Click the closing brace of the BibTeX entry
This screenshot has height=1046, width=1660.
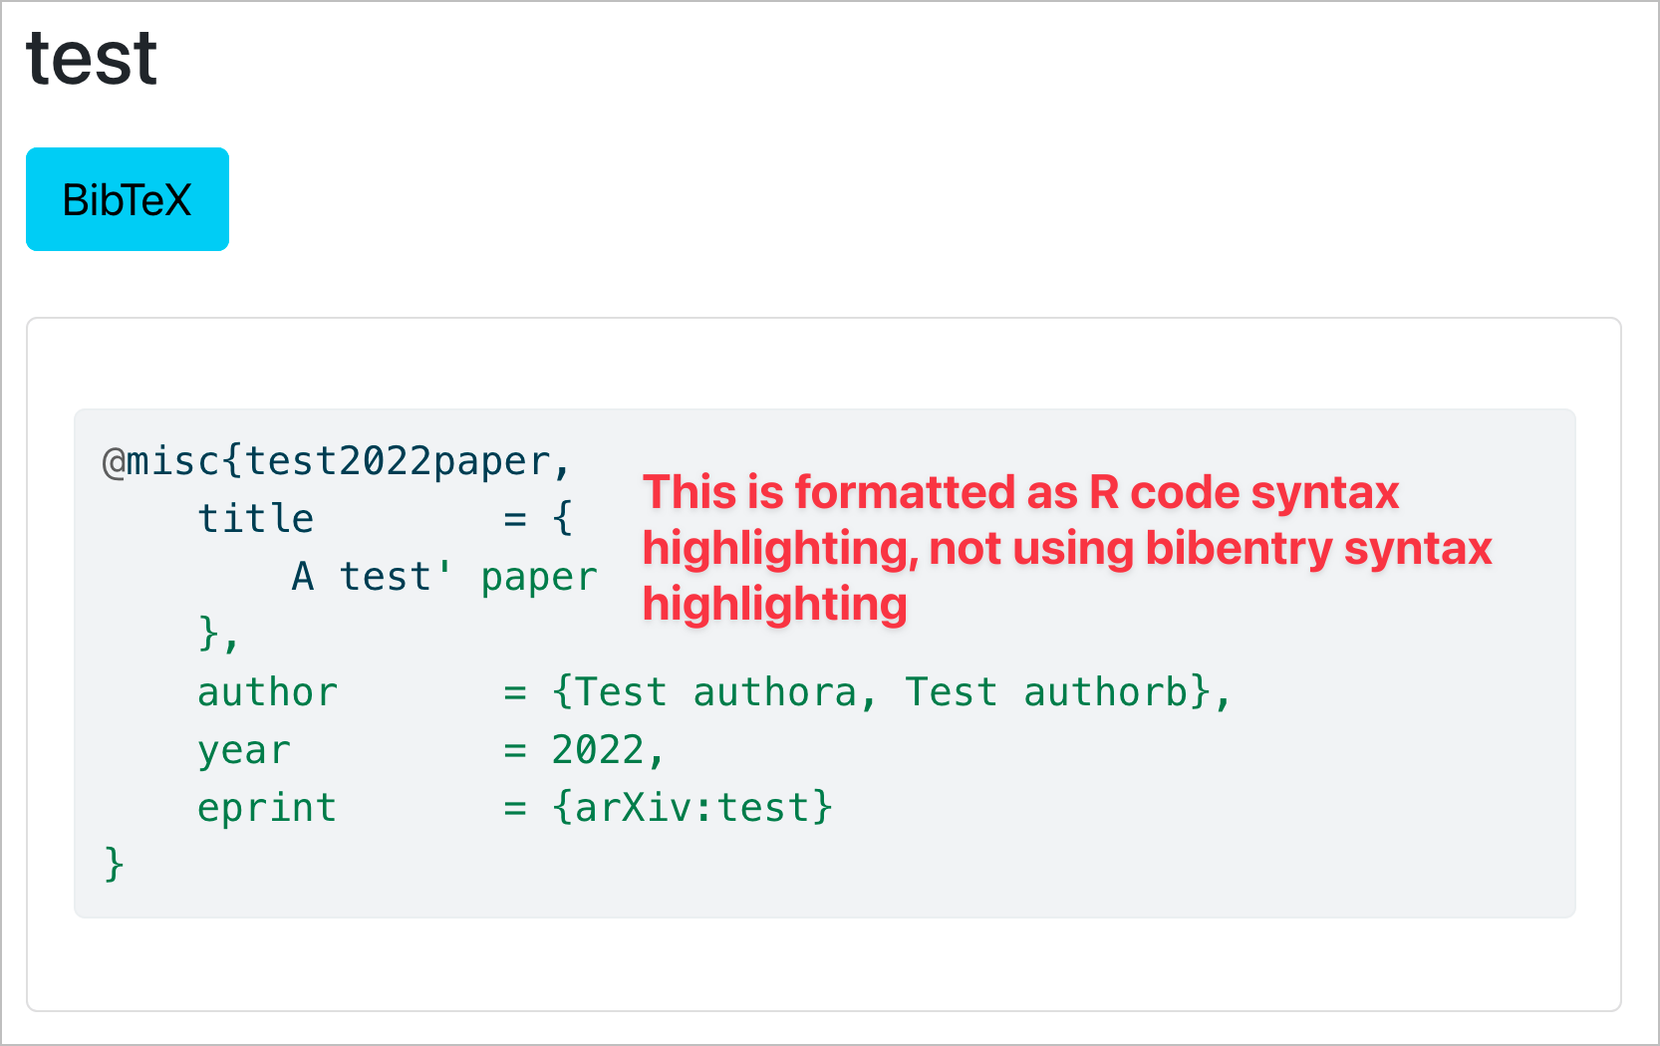(113, 863)
